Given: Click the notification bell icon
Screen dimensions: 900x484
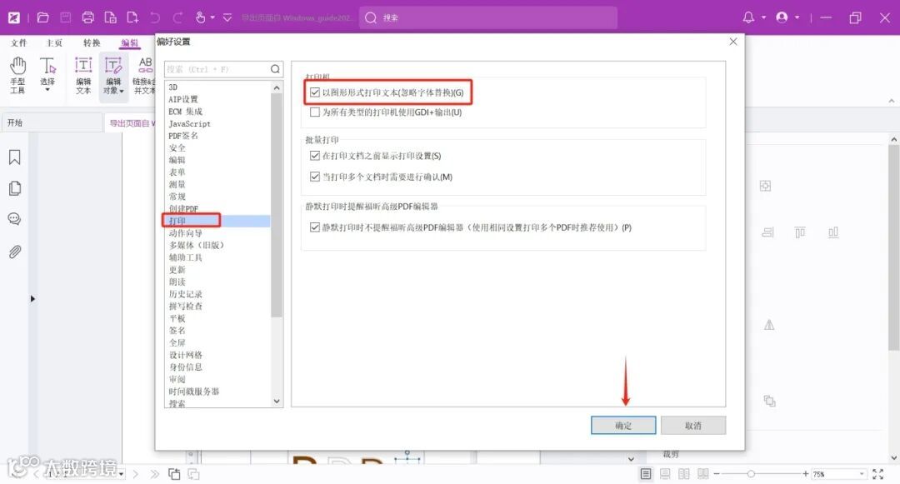Looking at the screenshot, I should [748, 17].
